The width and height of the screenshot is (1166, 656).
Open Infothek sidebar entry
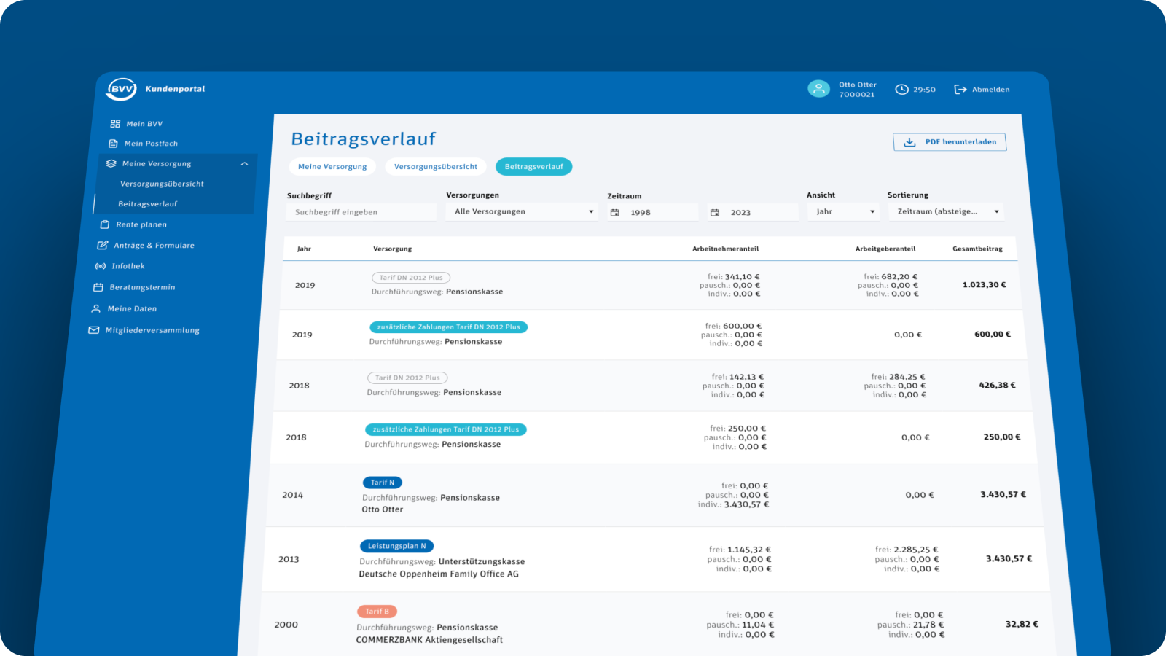point(128,266)
